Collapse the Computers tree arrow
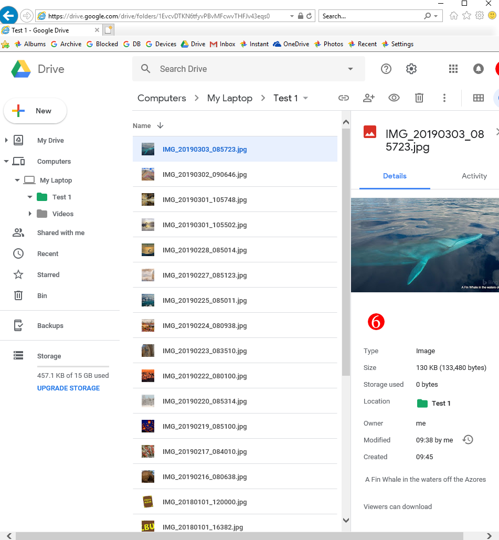Image resolution: width=499 pixels, height=540 pixels. coord(6,161)
